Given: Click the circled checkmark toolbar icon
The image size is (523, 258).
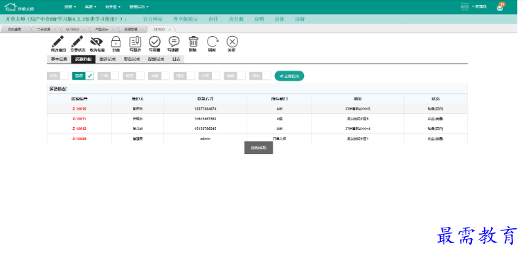Looking at the screenshot, I should tap(154, 42).
